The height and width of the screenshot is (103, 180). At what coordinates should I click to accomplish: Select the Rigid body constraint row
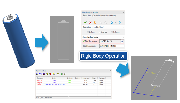(x=74, y=85)
